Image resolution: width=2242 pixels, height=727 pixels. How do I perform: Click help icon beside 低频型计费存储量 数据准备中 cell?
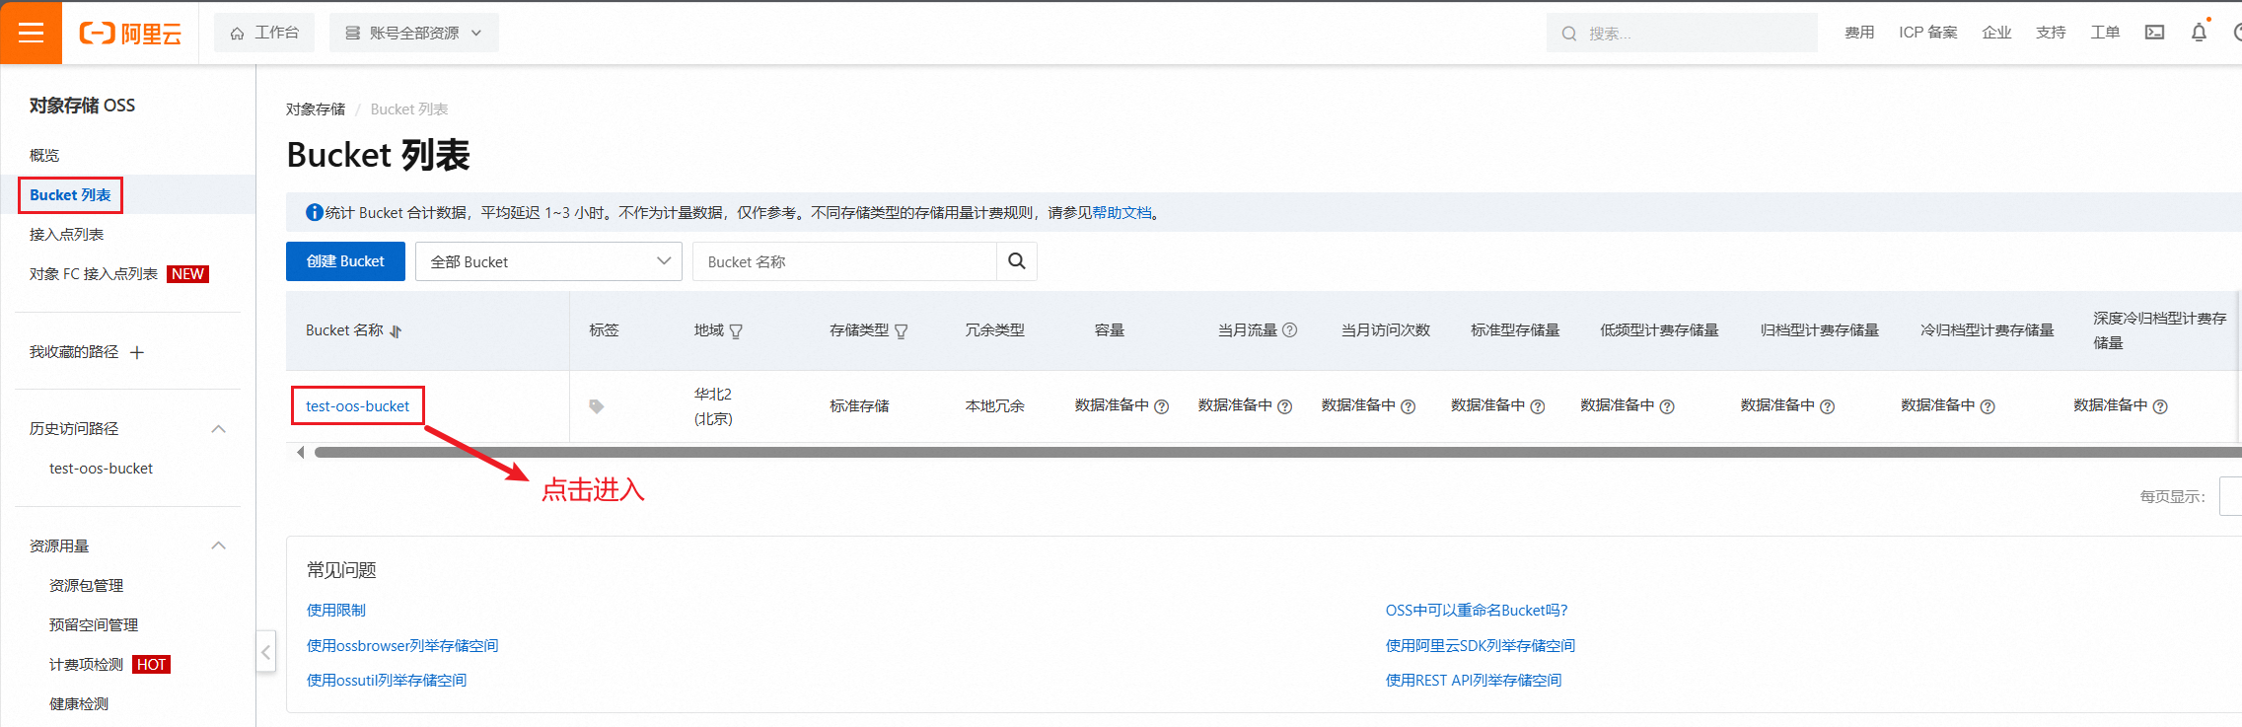tap(1667, 406)
